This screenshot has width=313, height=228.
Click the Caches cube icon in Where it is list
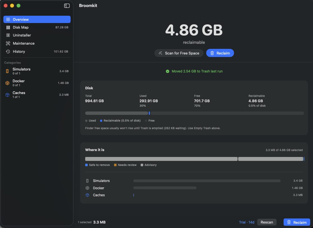87,195
